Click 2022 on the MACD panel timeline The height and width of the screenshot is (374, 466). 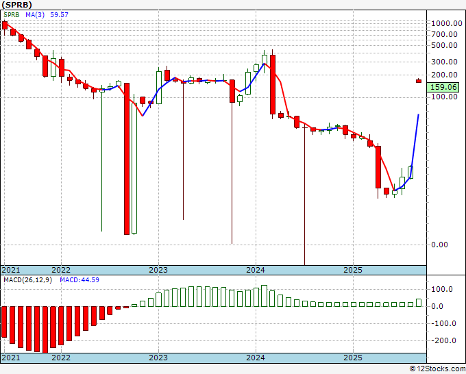point(61,358)
